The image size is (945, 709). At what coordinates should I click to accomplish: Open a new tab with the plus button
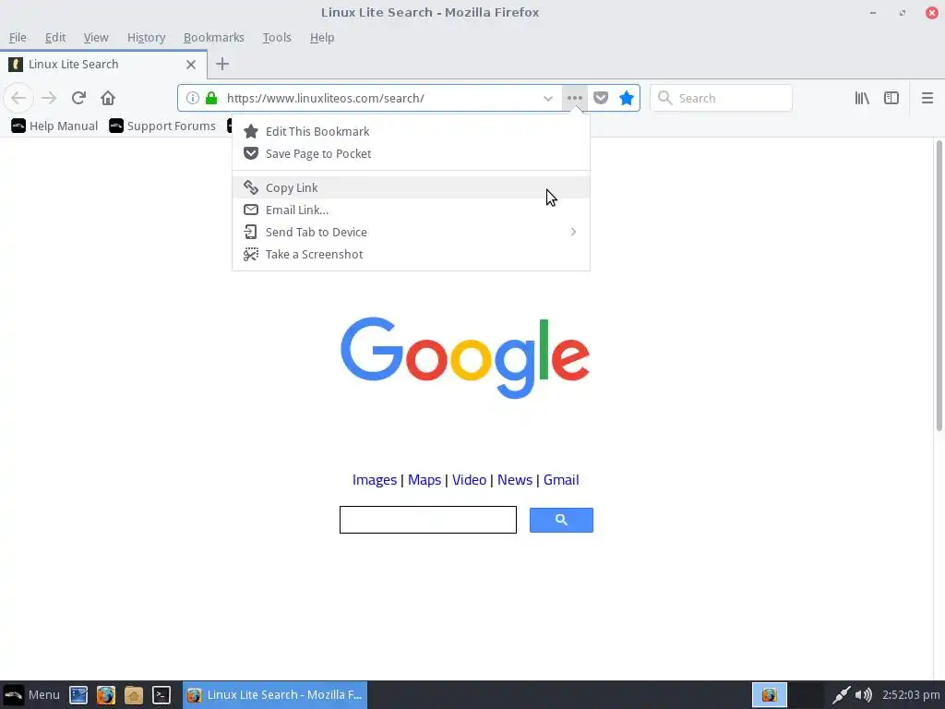(222, 64)
